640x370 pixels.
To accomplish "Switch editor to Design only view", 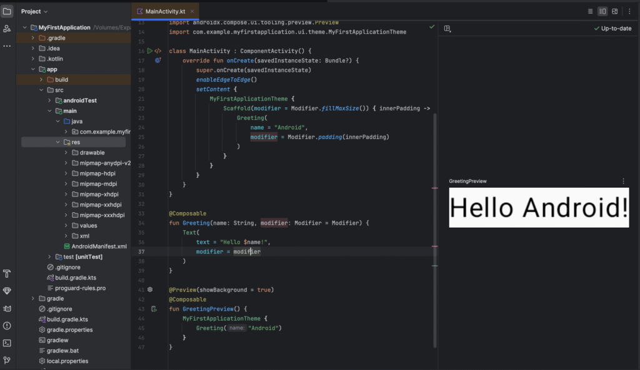I will coord(615,11).
